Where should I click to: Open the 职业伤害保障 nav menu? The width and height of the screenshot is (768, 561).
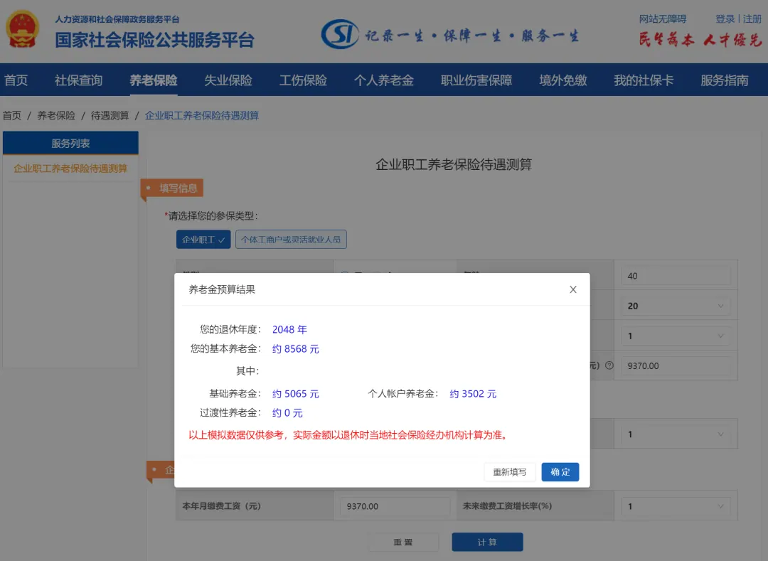pyautogui.click(x=476, y=80)
